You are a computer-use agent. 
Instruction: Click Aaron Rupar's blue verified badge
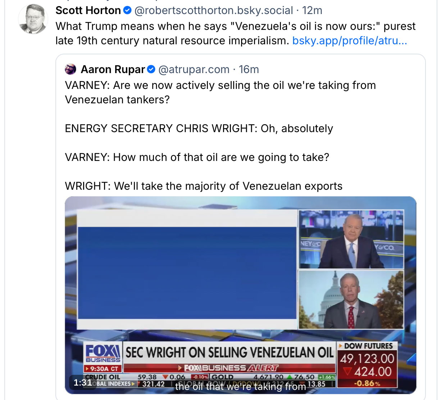pyautogui.click(x=151, y=69)
